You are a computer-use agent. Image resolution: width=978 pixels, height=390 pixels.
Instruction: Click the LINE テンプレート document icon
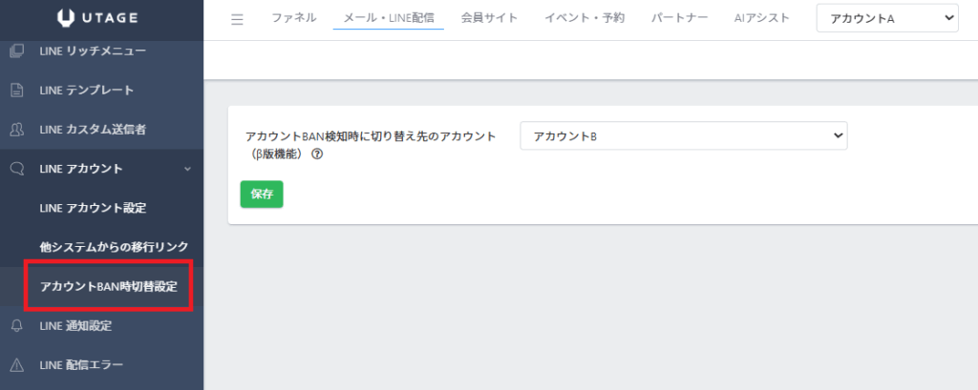(x=16, y=91)
